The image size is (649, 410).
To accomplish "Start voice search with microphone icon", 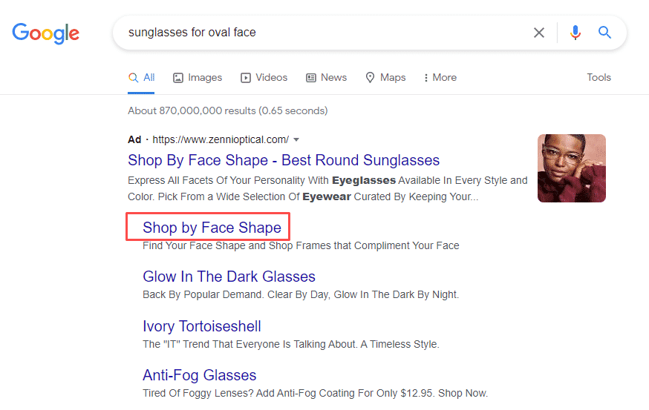I will pos(575,33).
